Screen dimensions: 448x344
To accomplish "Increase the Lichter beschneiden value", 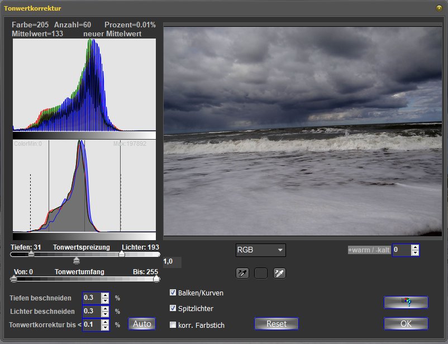I will (x=105, y=308).
